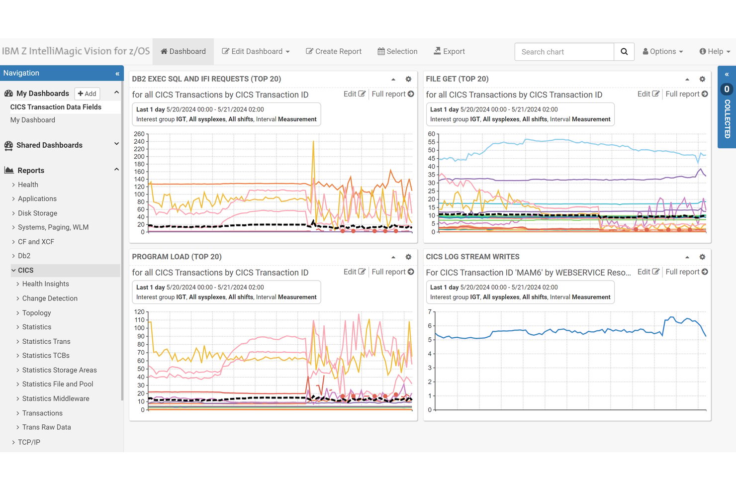Open Change Detection under CICS
Screen dimensions: 736x491
coord(50,298)
